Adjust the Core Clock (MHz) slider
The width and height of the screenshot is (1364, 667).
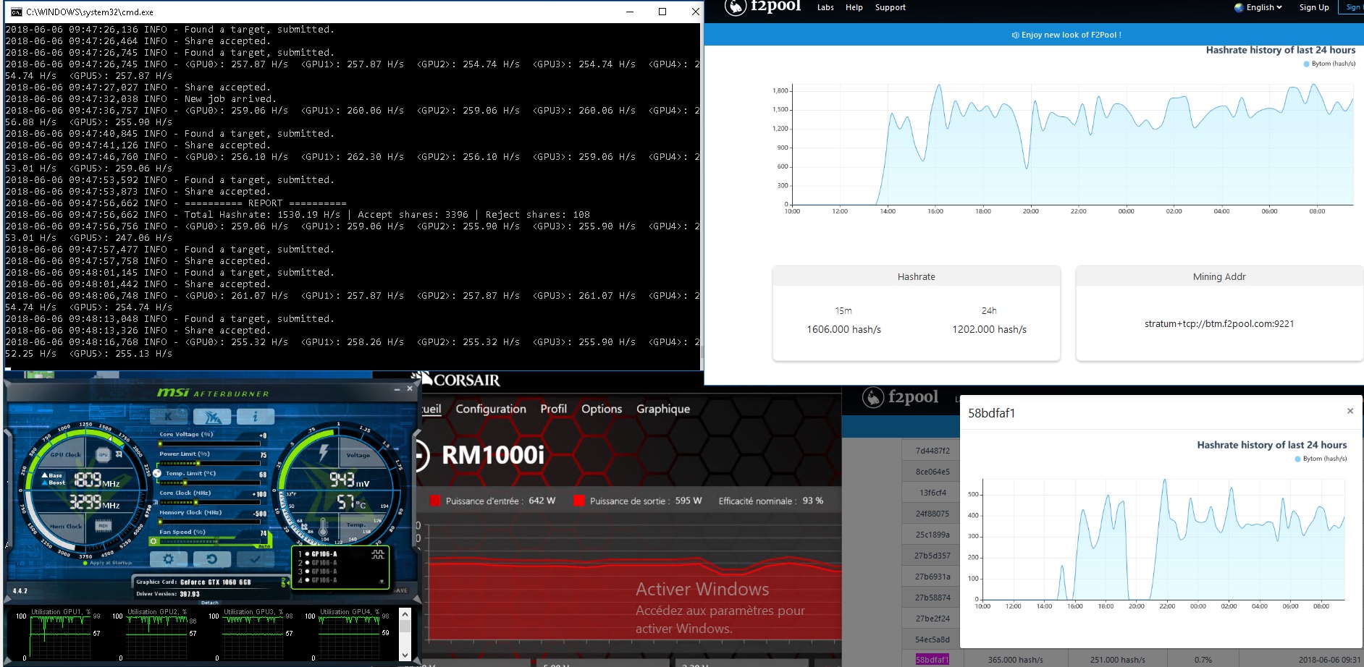click(x=209, y=502)
